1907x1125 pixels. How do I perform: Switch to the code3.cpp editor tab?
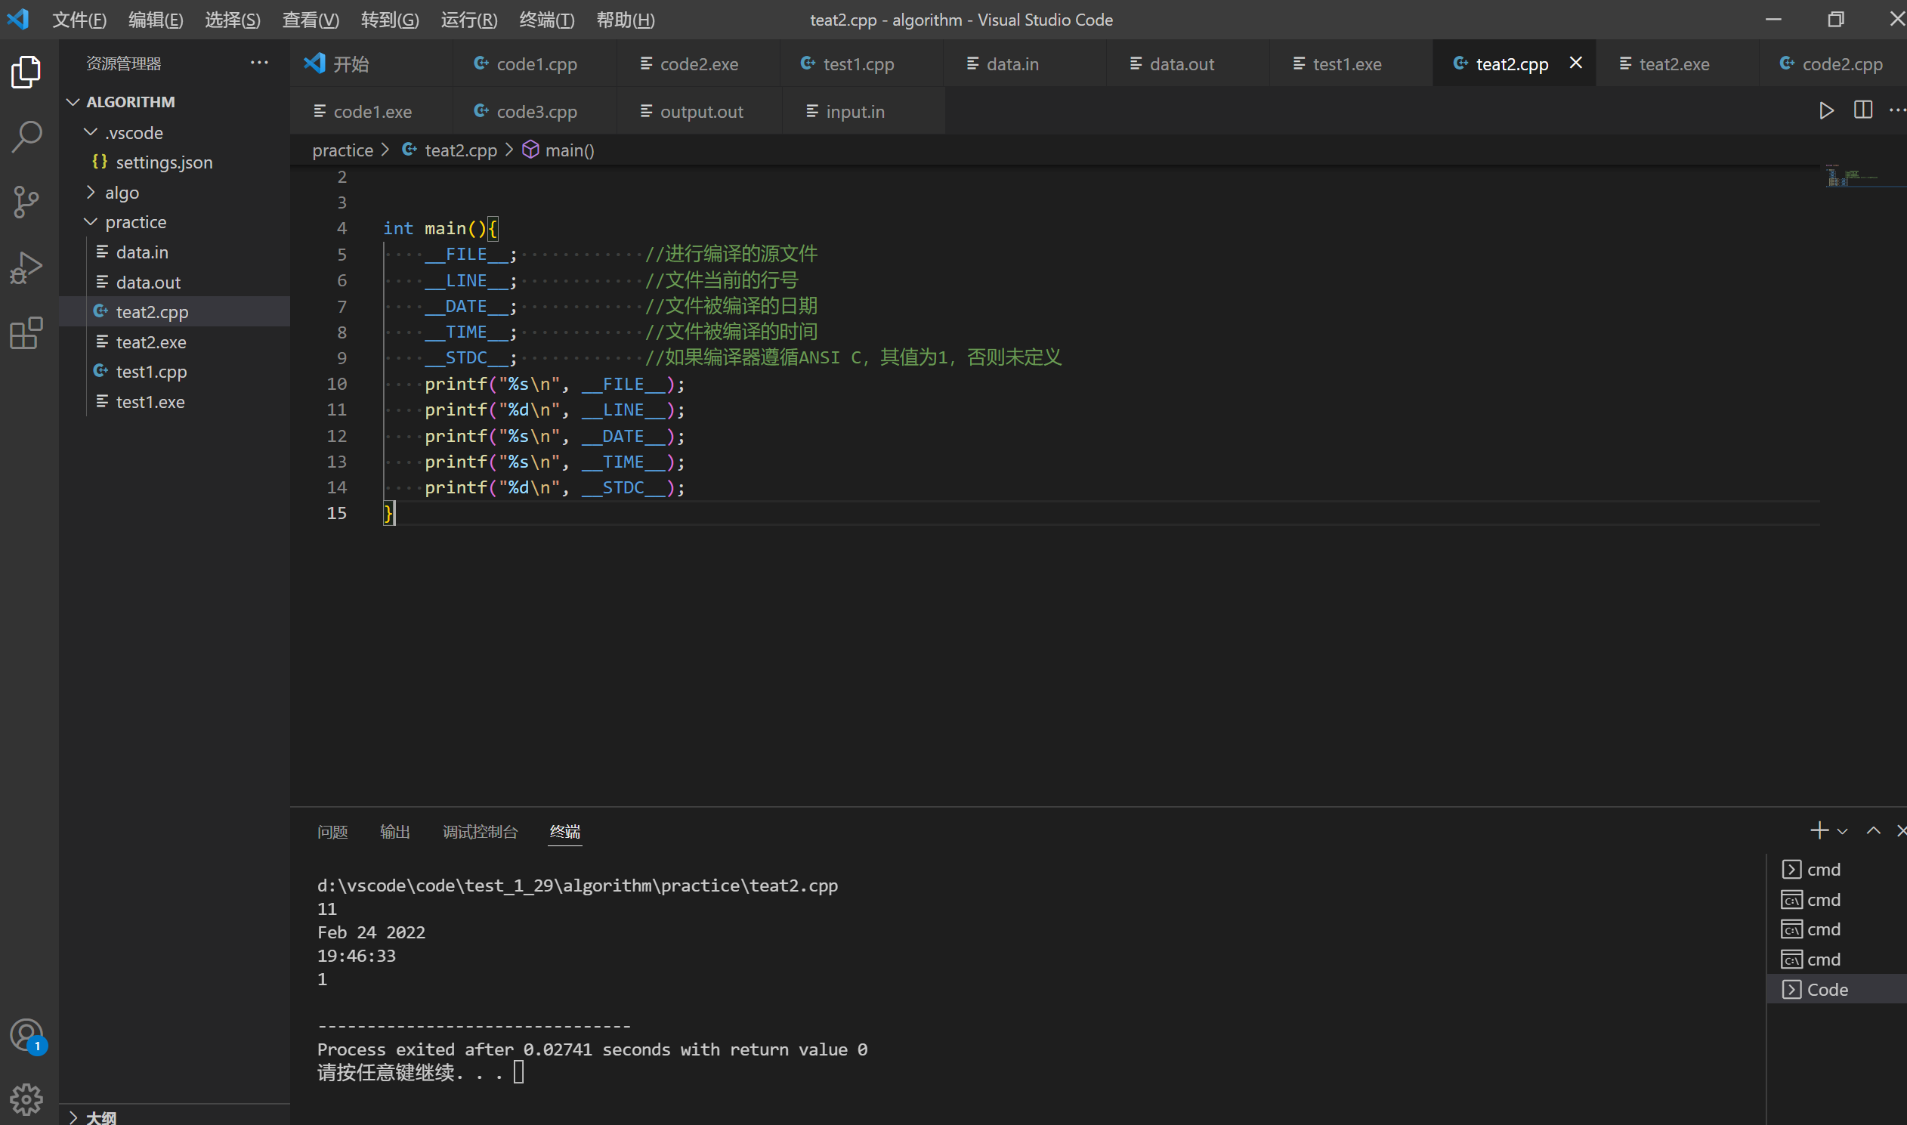click(x=535, y=111)
